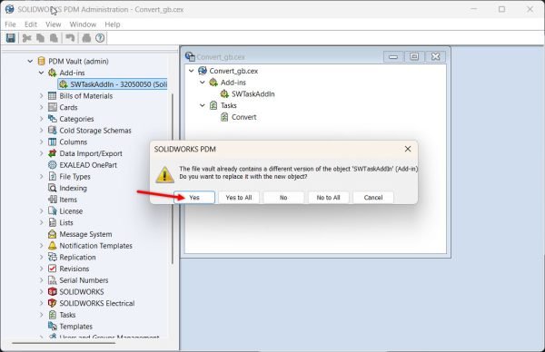The width and height of the screenshot is (545, 352).
Task: Close the SOLIDWORKS PDM dialog with X
Action: click(408, 149)
